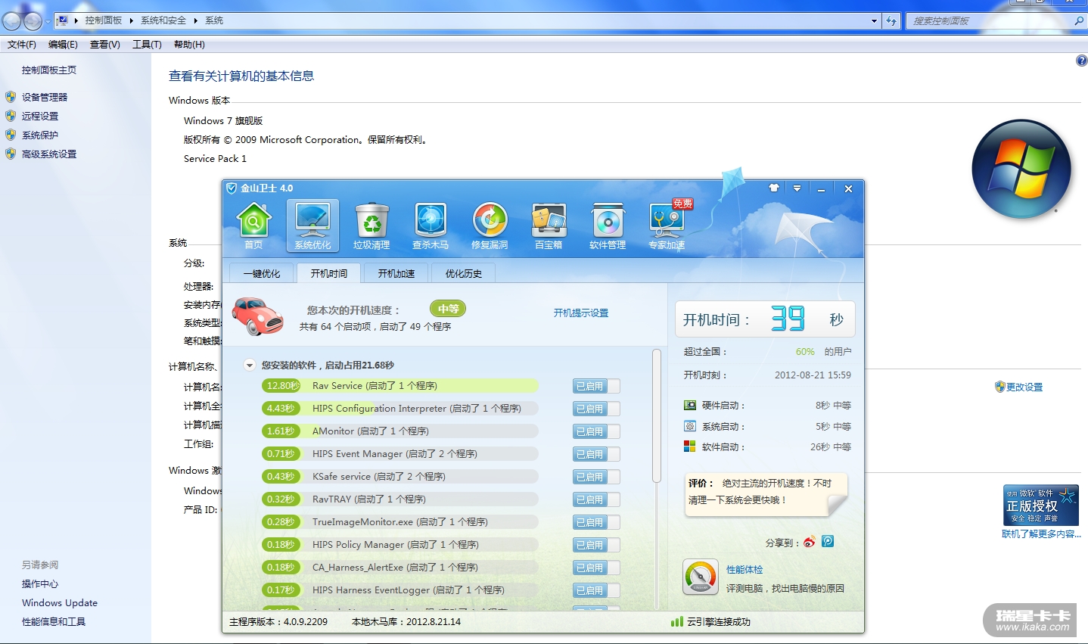1088x644 pixels.
Task: Go to 控制面板主页
Action: coord(49,70)
